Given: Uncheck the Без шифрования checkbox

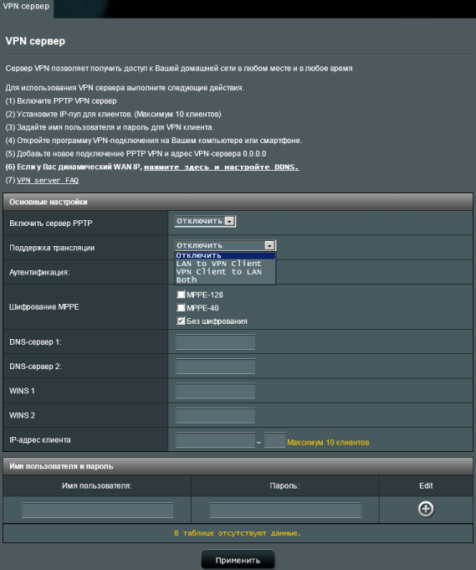Looking at the screenshot, I should tap(181, 321).
